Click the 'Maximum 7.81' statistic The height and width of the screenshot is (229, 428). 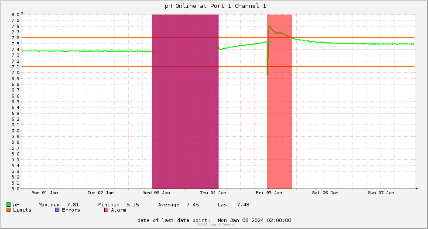58,205
